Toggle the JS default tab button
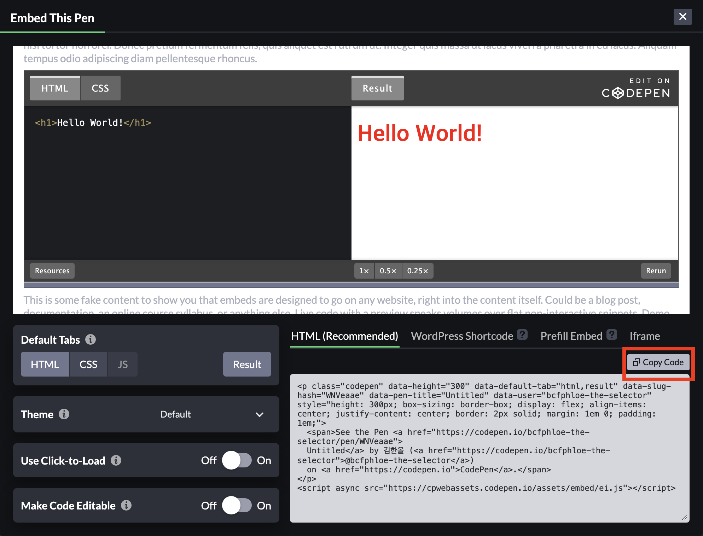This screenshot has height=536, width=703. point(123,364)
